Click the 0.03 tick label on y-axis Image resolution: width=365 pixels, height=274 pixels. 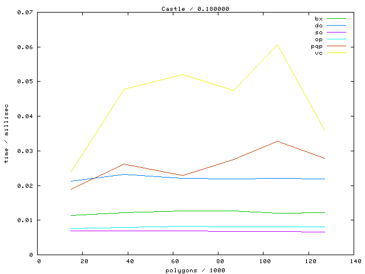click(26, 151)
